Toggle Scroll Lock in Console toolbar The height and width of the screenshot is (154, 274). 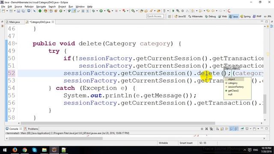point(222,129)
